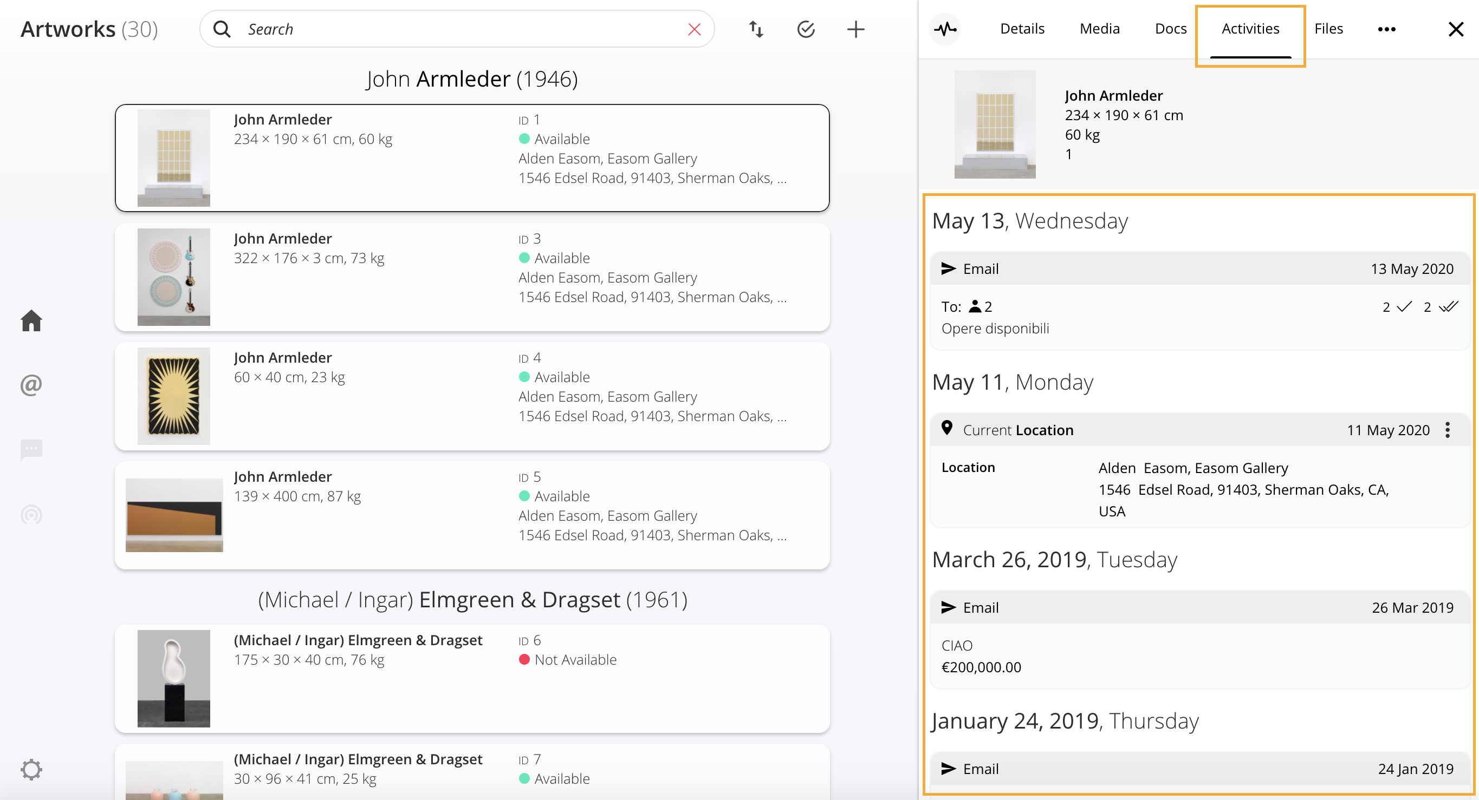Select the John Armleder 139 × 400 cm row
The height and width of the screenshot is (800, 1479).
click(472, 515)
